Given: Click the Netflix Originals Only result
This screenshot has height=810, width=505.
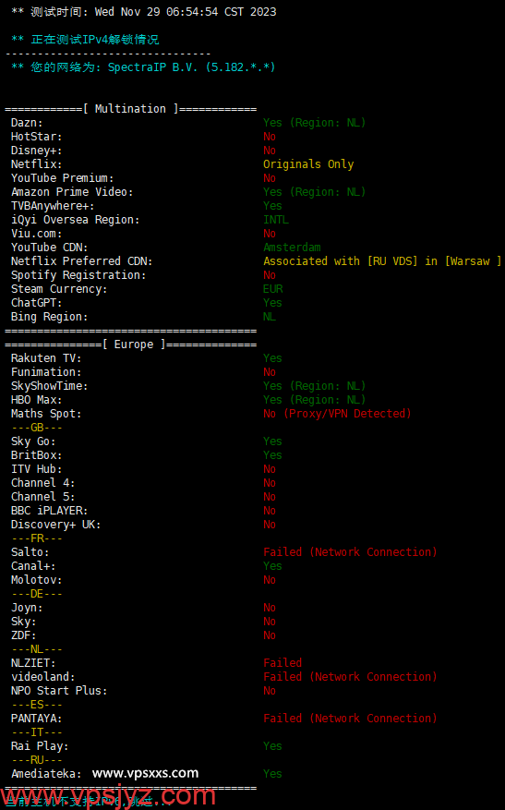Looking at the screenshot, I should click(x=308, y=164).
